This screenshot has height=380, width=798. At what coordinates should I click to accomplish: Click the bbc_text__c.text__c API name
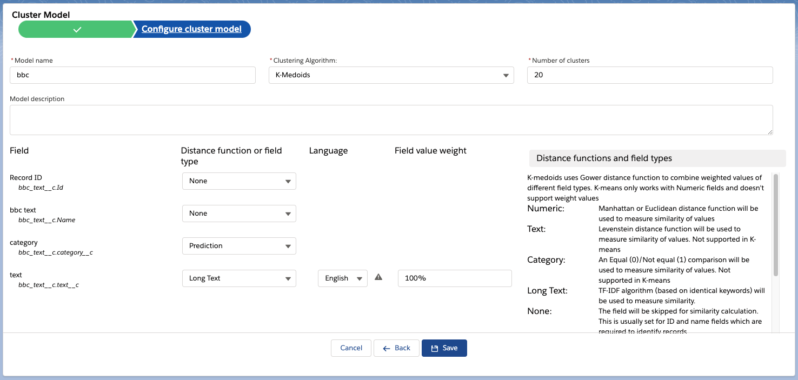coord(49,285)
